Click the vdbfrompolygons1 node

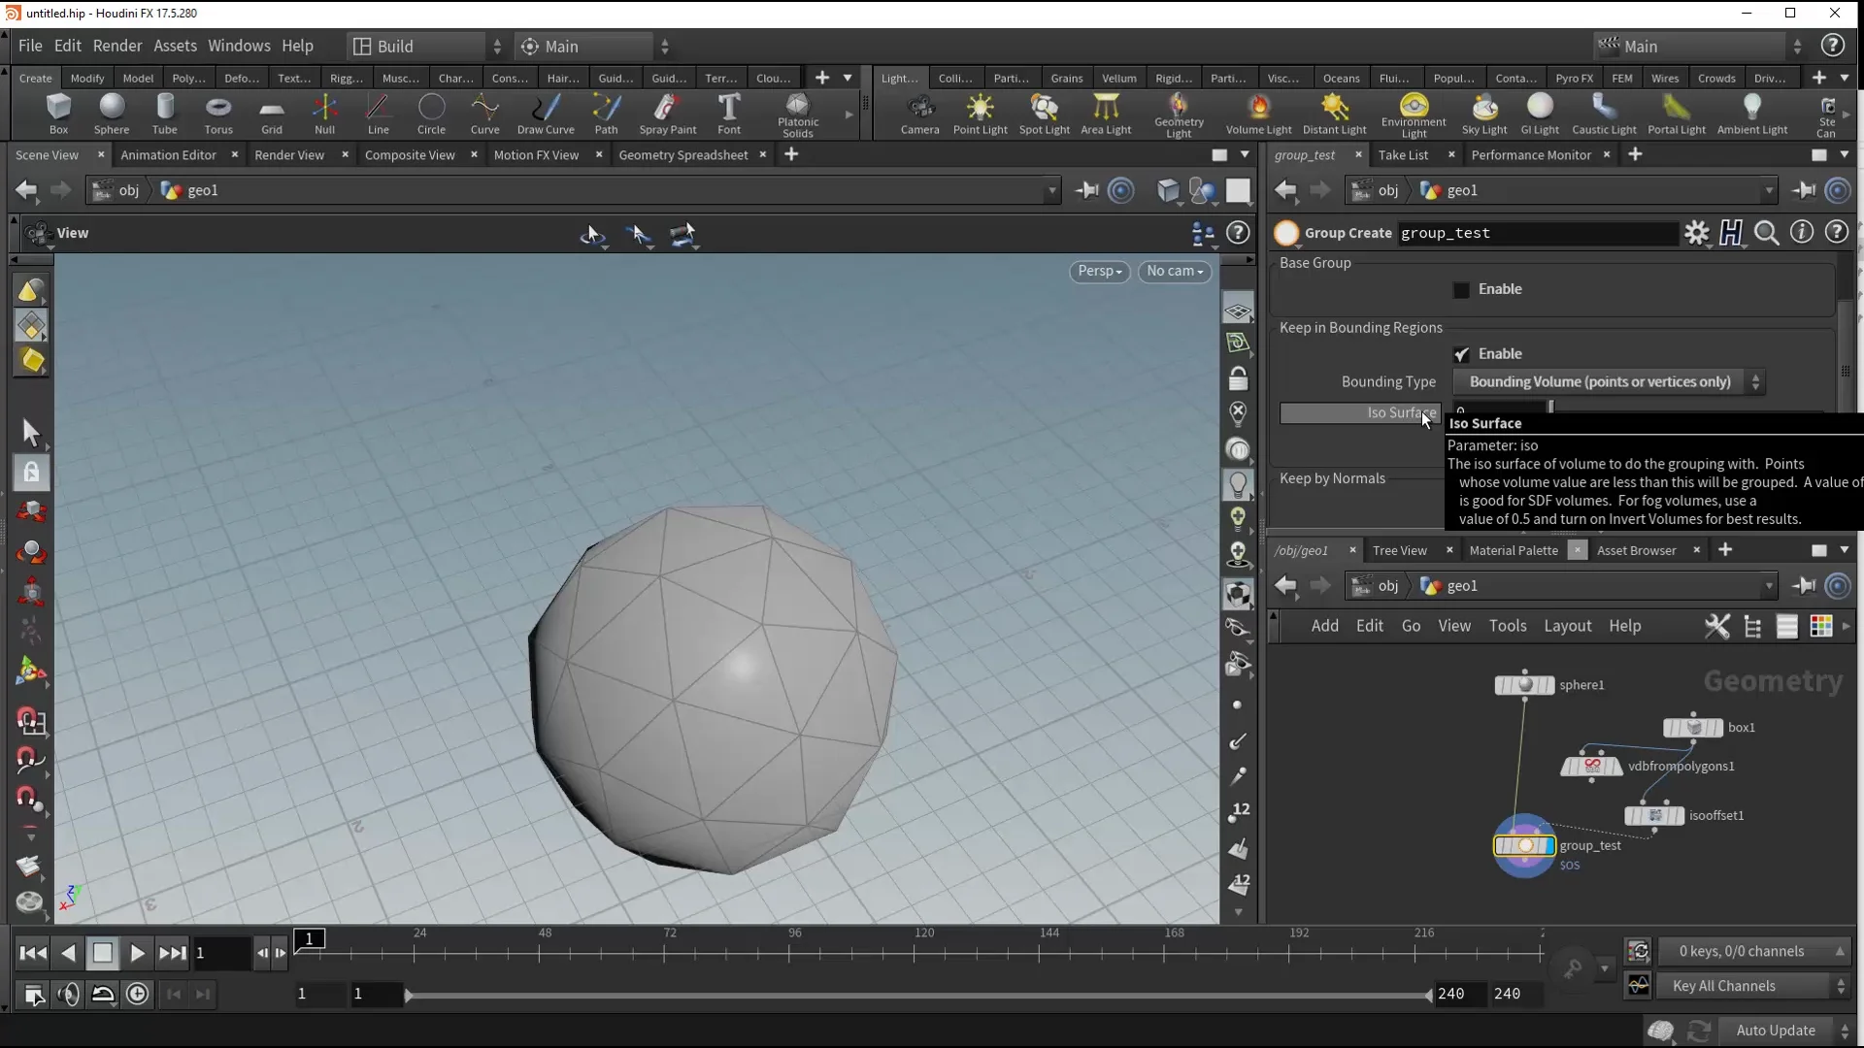coord(1591,767)
